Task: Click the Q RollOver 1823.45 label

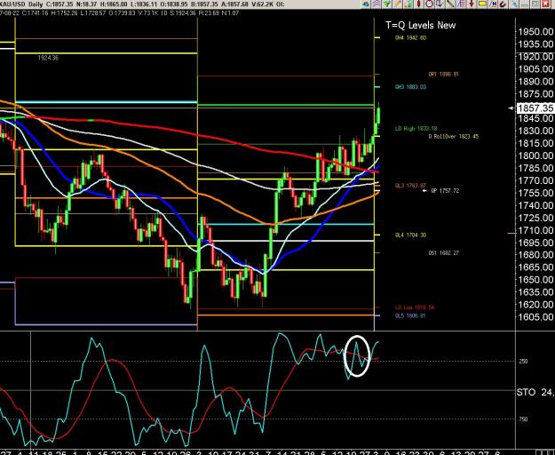Action: [454, 136]
